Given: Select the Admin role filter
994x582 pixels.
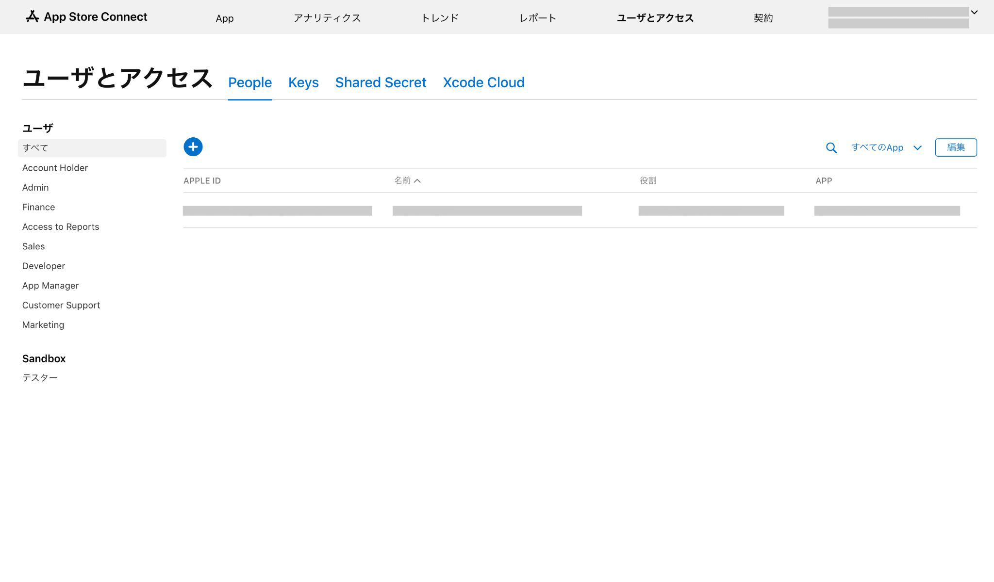Looking at the screenshot, I should (35, 188).
